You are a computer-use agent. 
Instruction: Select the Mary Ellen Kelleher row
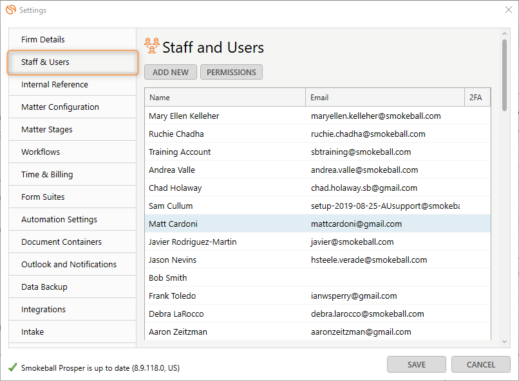tap(317, 116)
